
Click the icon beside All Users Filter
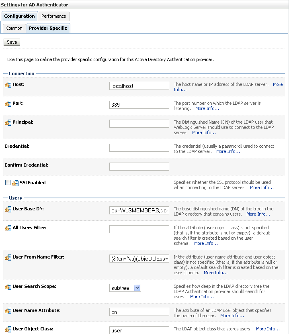8,228
